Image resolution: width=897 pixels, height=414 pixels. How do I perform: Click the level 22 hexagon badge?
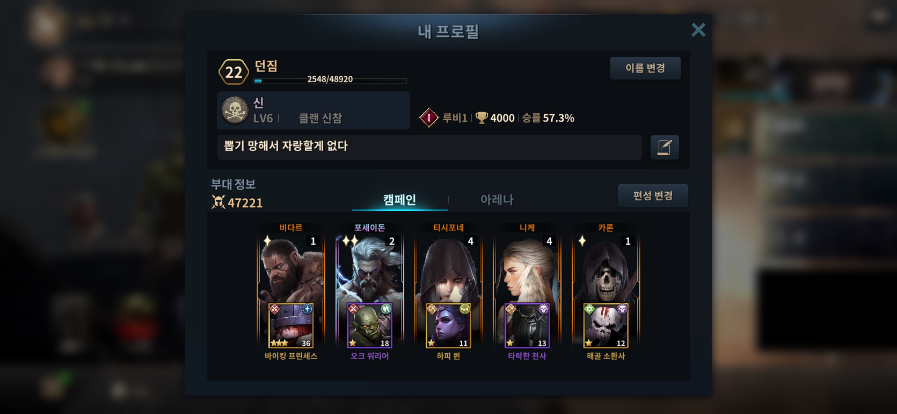click(234, 72)
